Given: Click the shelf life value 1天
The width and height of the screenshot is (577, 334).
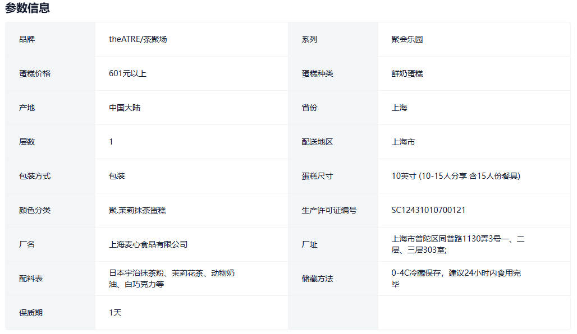Looking at the screenshot, I should (115, 313).
